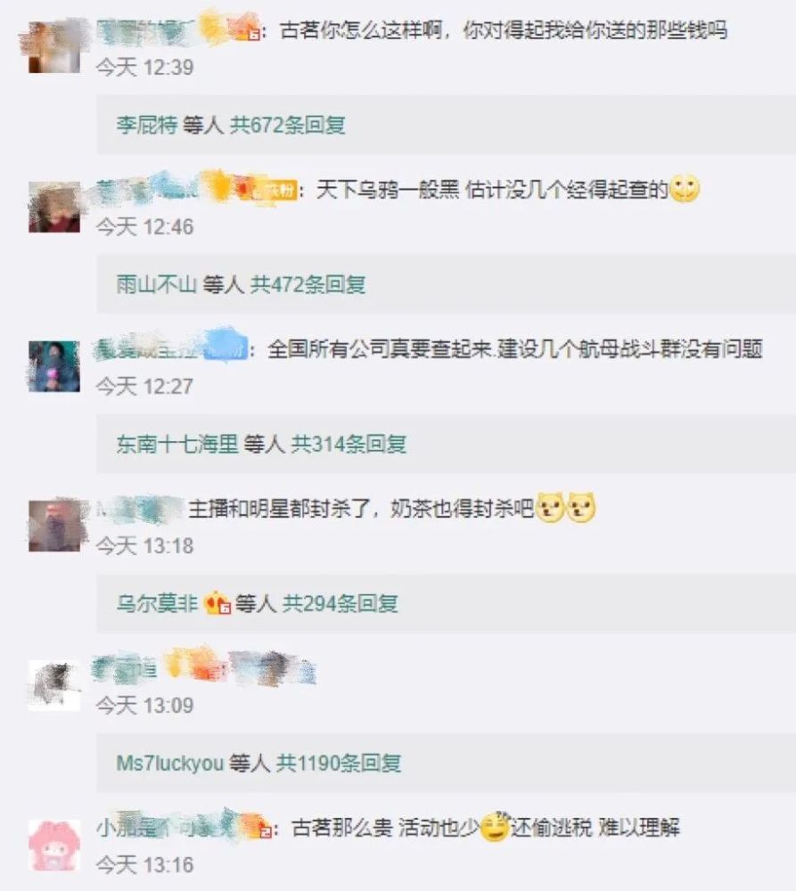Open avatar of the 13:18 commenter

coord(54,526)
